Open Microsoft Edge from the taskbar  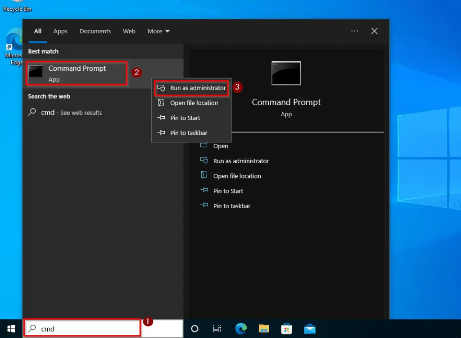click(x=241, y=329)
